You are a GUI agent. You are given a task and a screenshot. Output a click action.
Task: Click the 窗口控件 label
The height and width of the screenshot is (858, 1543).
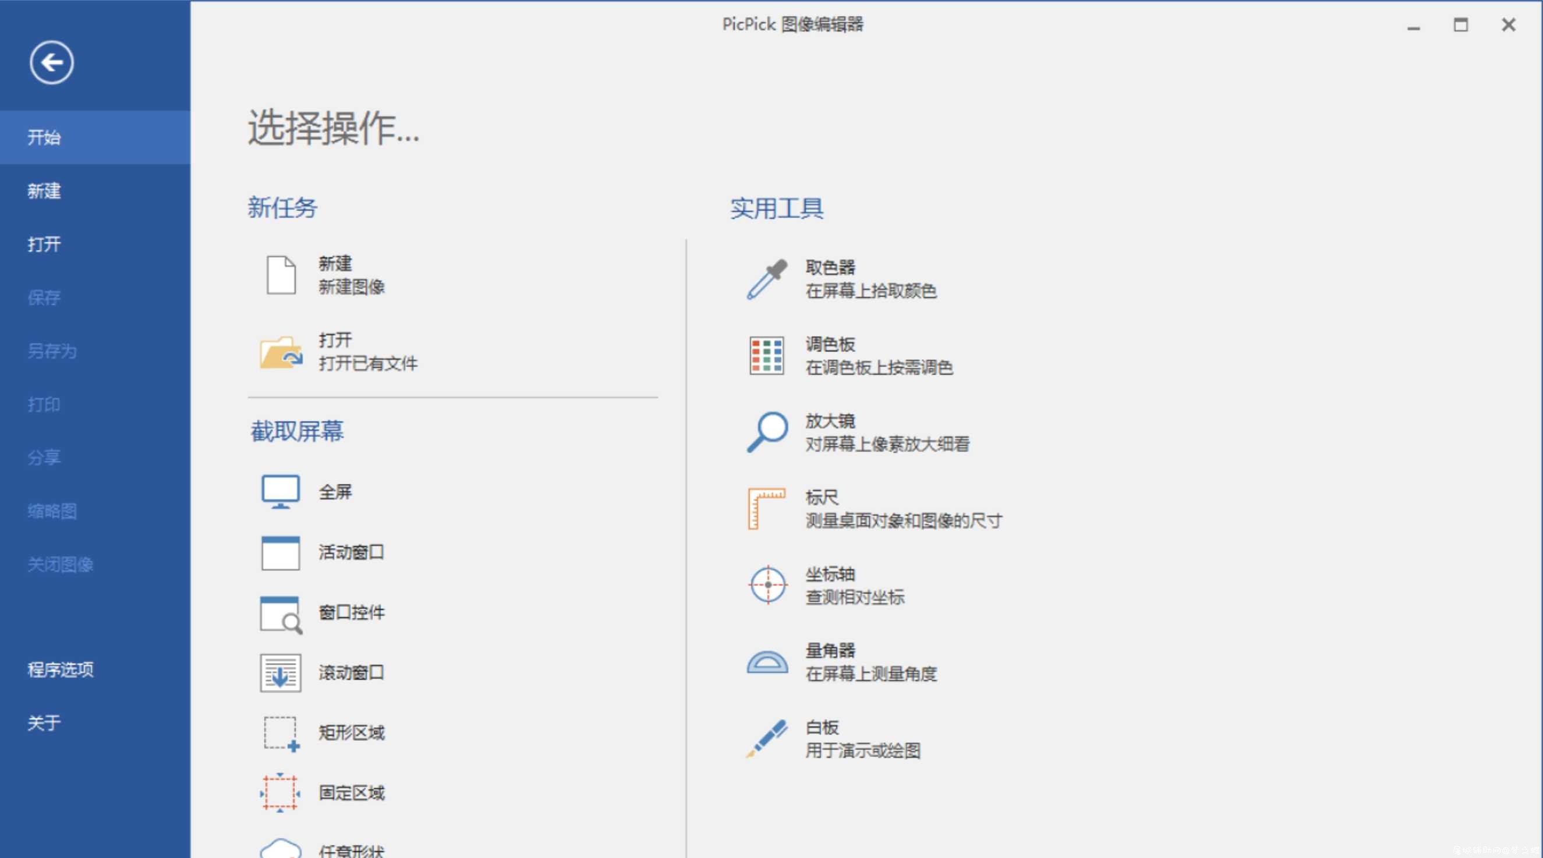coord(352,612)
